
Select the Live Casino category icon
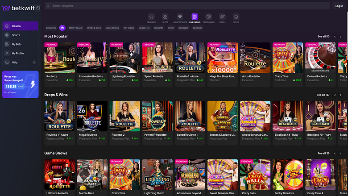click(195, 17)
